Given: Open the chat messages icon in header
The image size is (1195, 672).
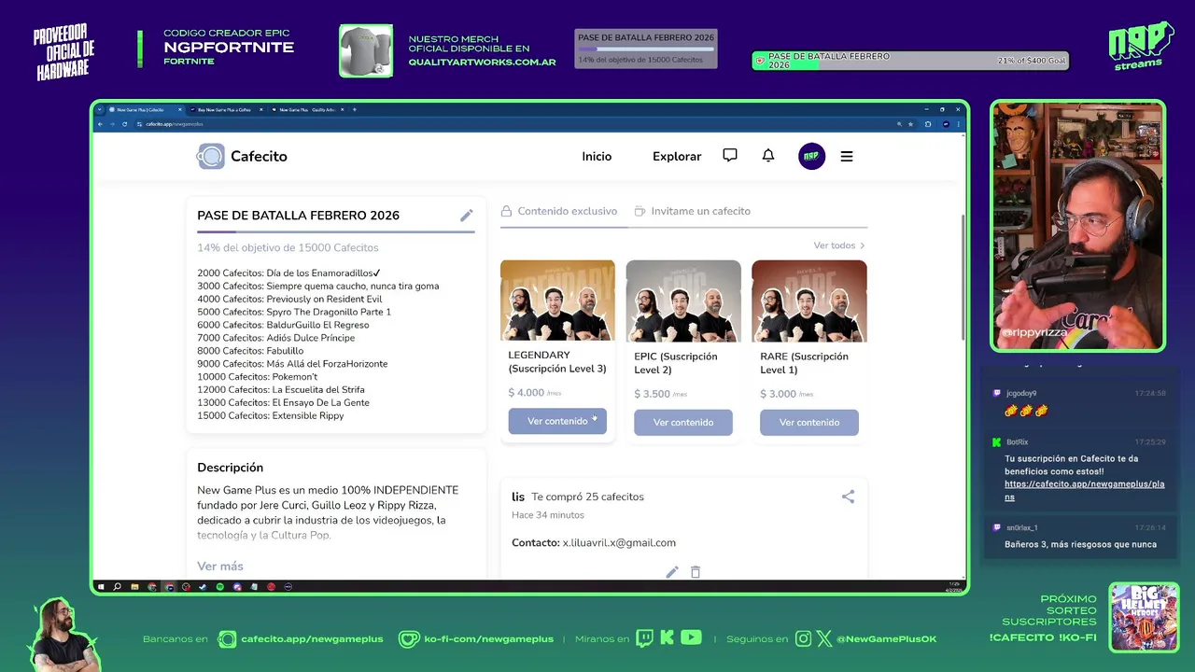Looking at the screenshot, I should click(x=730, y=156).
